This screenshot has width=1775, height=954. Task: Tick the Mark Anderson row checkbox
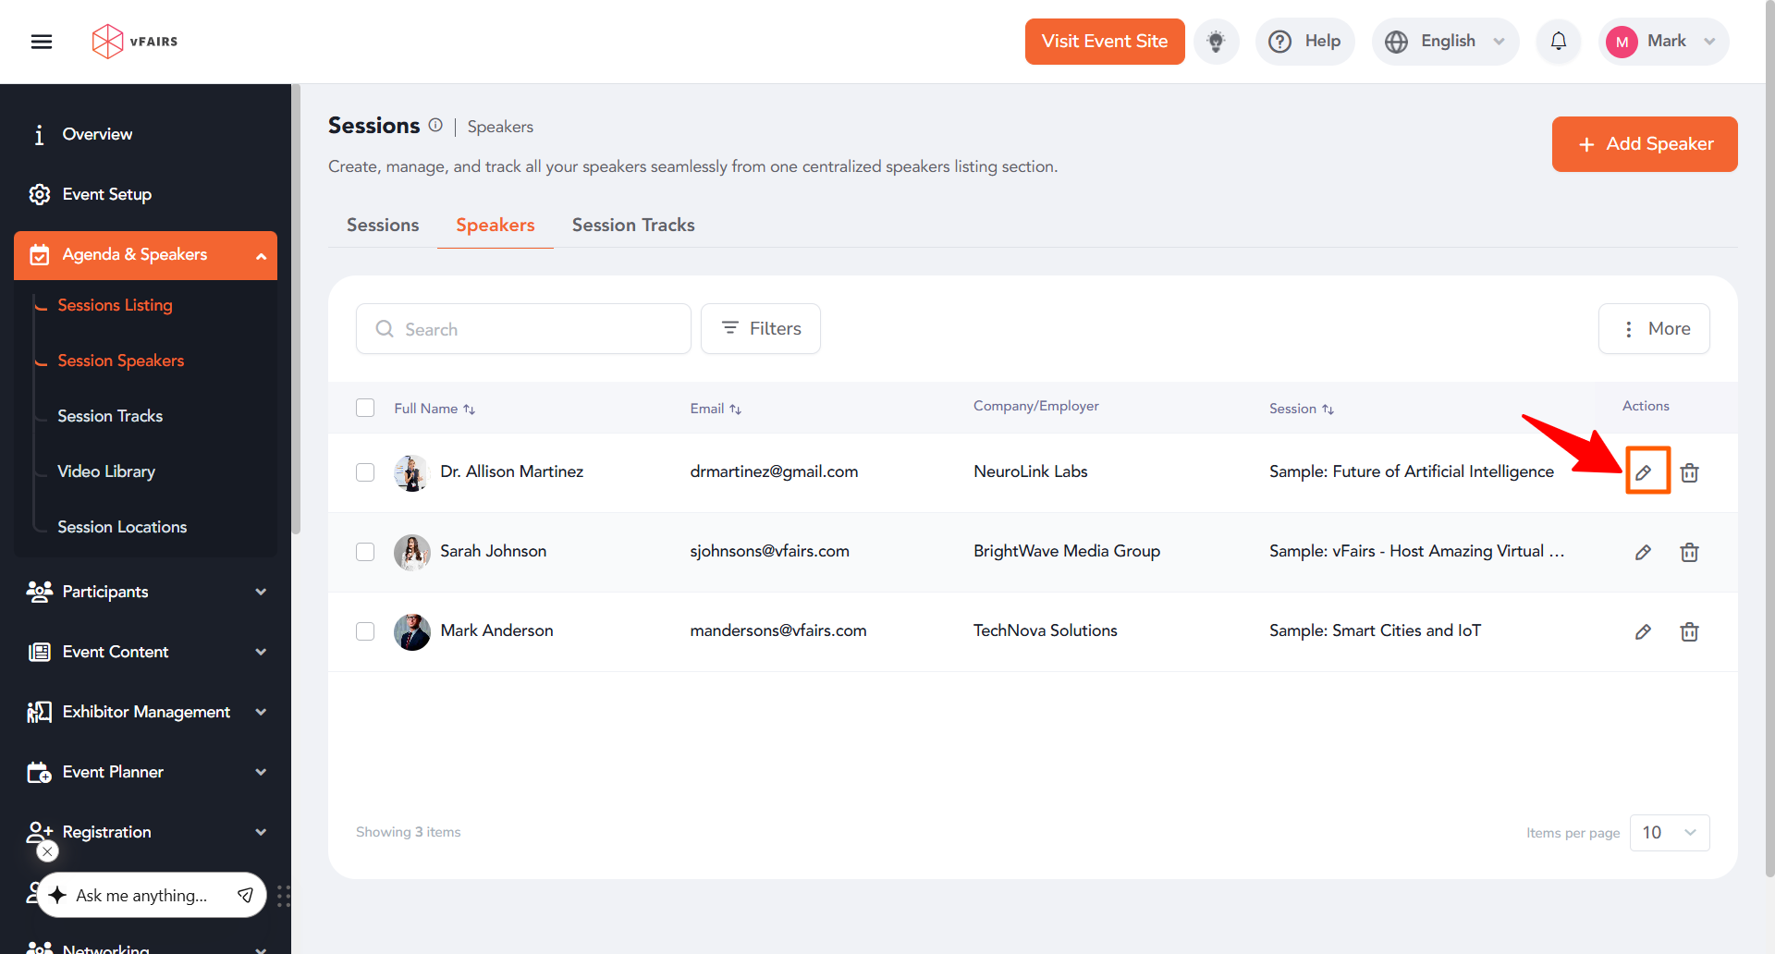(365, 631)
